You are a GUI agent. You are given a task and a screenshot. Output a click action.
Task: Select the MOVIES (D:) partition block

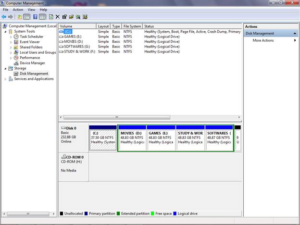click(x=132, y=137)
